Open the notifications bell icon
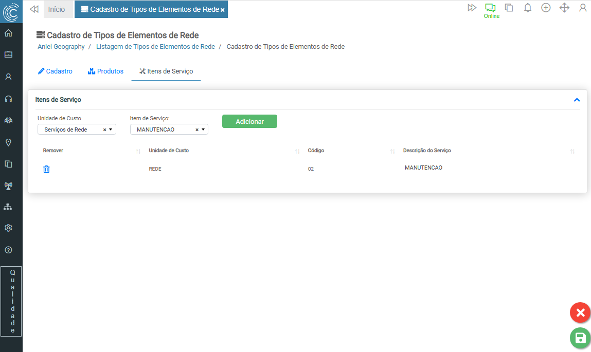 tap(527, 8)
